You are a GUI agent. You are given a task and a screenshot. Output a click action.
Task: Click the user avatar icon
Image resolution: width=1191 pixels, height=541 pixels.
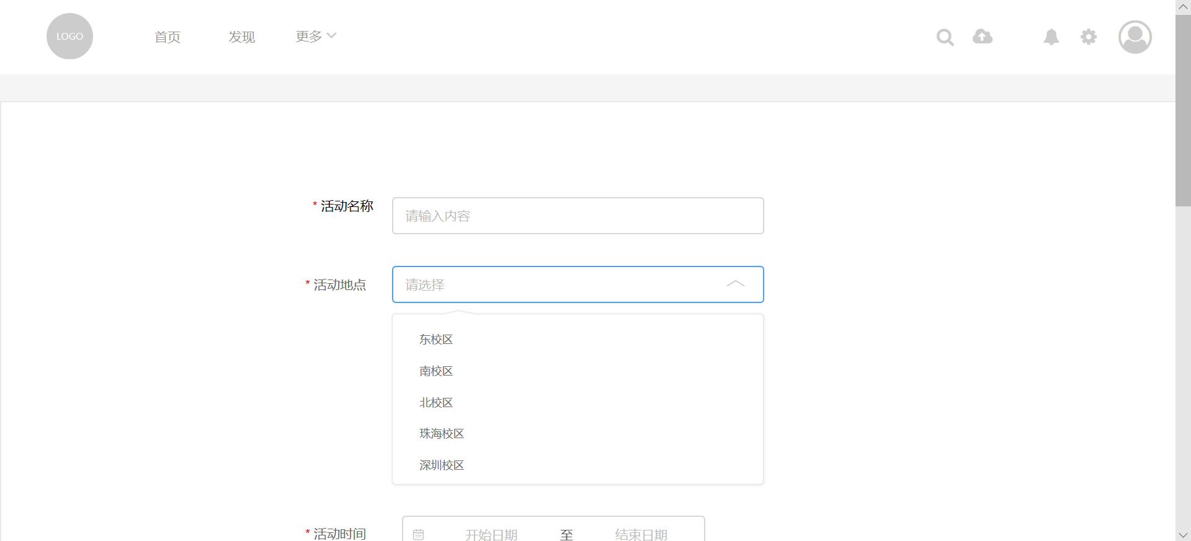pyautogui.click(x=1135, y=37)
